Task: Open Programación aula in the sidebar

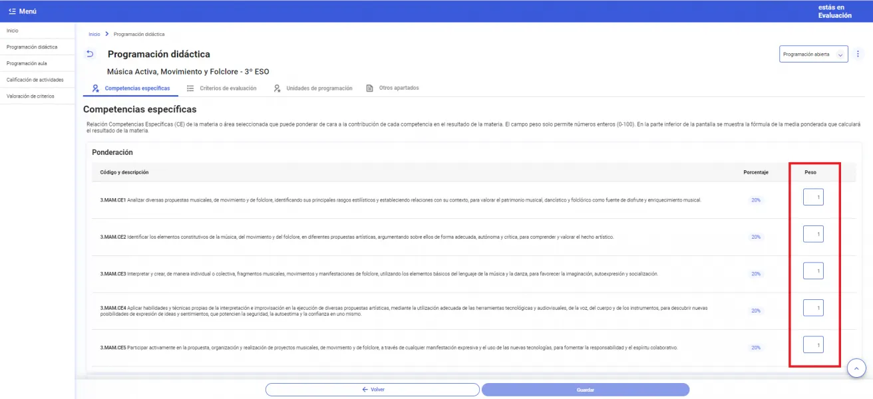Action: [x=27, y=63]
